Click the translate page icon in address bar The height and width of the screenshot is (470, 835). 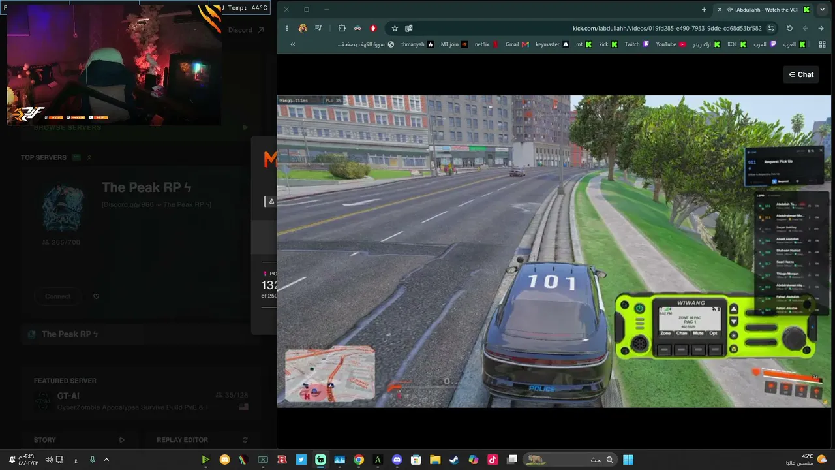point(409,28)
